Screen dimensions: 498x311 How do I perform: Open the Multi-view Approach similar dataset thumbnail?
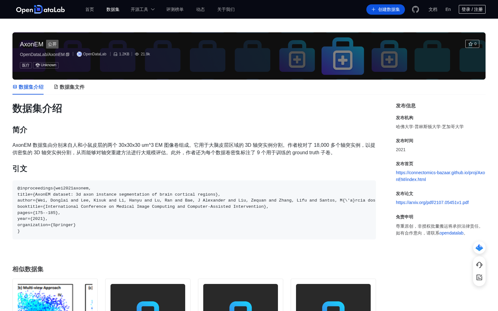(55, 297)
